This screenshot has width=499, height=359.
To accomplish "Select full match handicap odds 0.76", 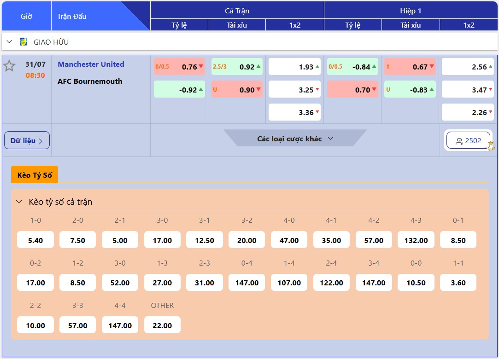I will [179, 67].
